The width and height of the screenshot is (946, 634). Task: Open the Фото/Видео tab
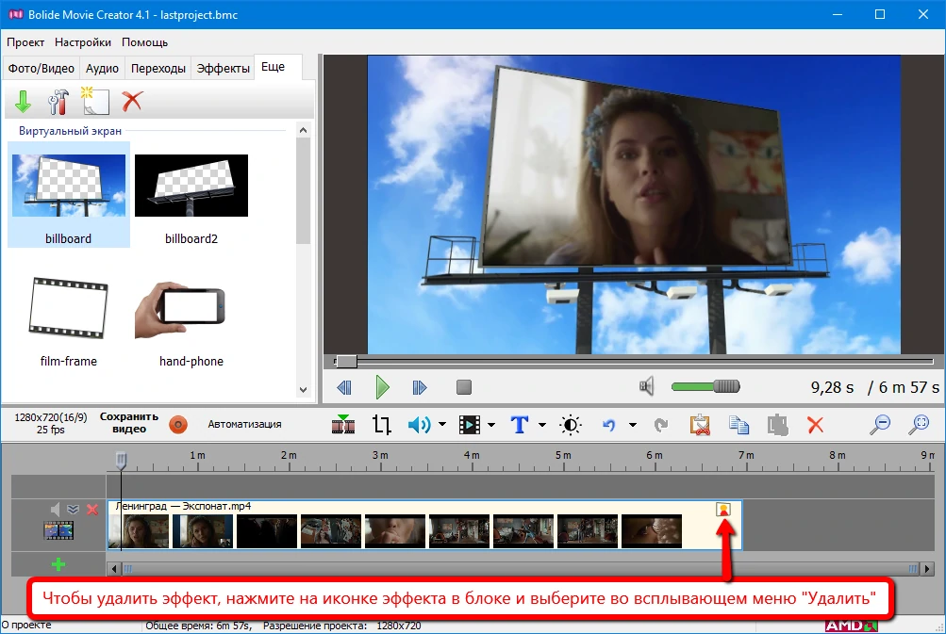coord(41,68)
